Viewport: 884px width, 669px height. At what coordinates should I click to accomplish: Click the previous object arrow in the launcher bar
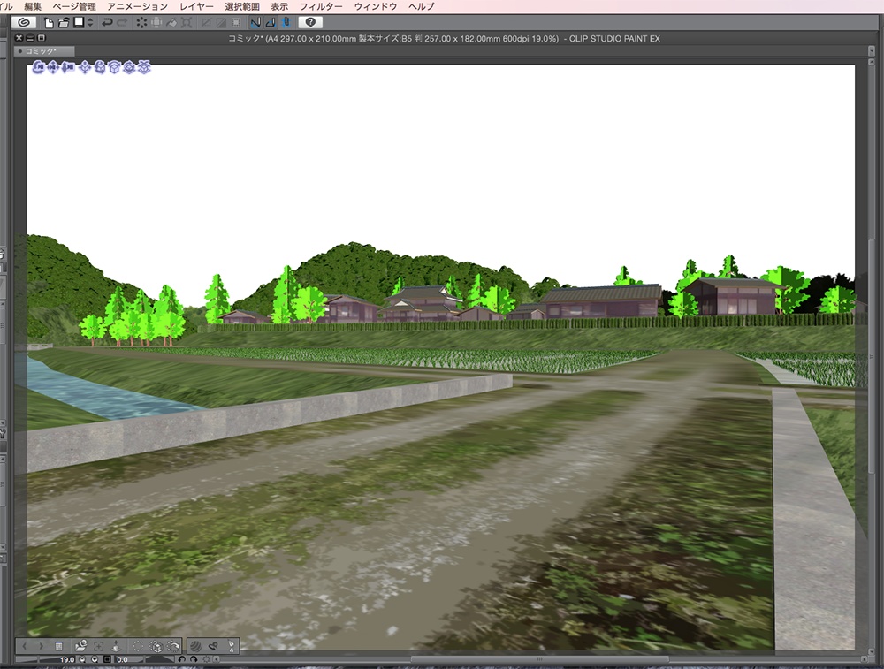pos(25,648)
